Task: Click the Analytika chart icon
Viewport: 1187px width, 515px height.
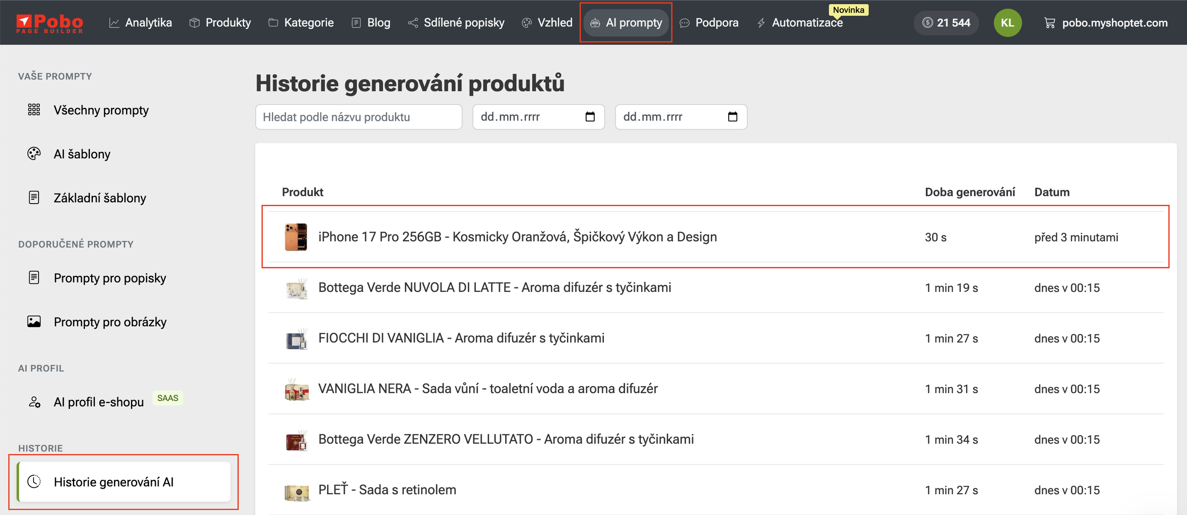Action: [114, 22]
